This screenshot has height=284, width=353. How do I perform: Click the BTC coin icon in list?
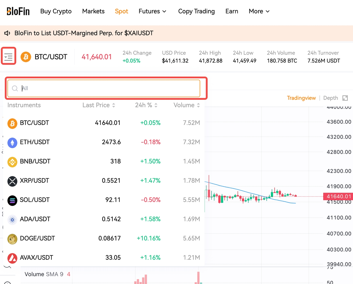[x=12, y=124]
